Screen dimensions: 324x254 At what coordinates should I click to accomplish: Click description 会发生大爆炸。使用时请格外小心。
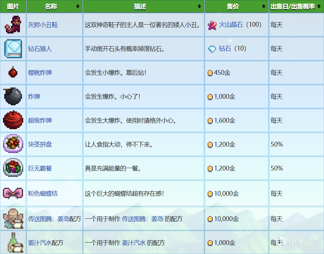131,120
